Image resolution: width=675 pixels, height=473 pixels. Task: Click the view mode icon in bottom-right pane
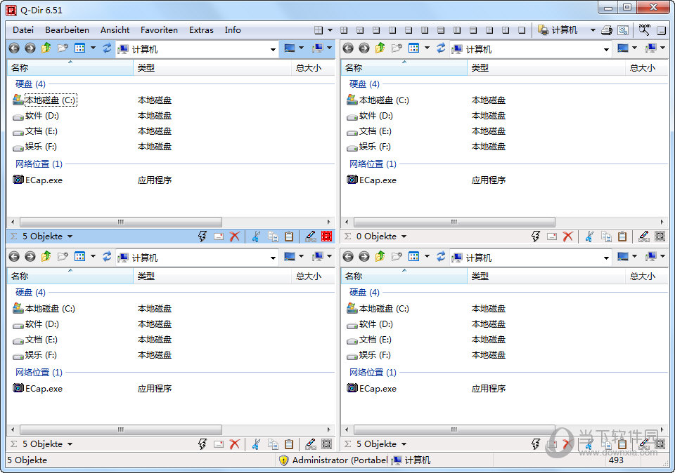pos(414,256)
